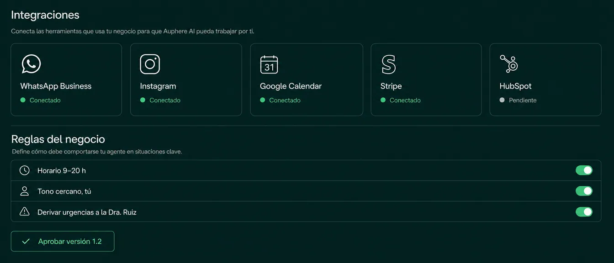614x263 pixels.
Task: Select the Instagram card title
Action: pyautogui.click(x=158, y=86)
